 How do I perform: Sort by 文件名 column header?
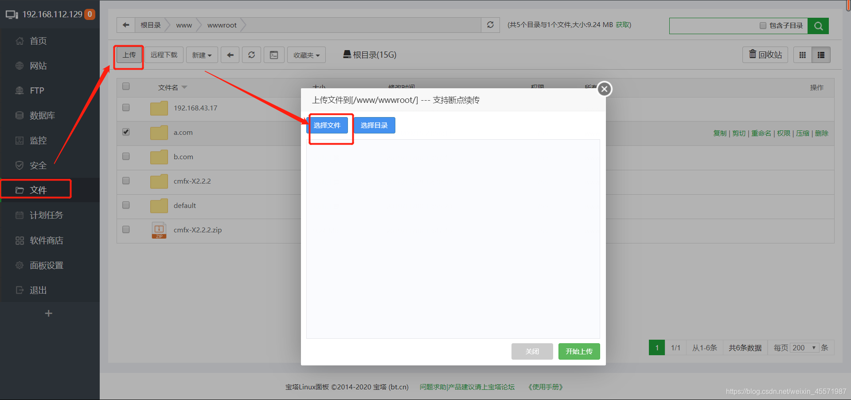[x=168, y=88]
